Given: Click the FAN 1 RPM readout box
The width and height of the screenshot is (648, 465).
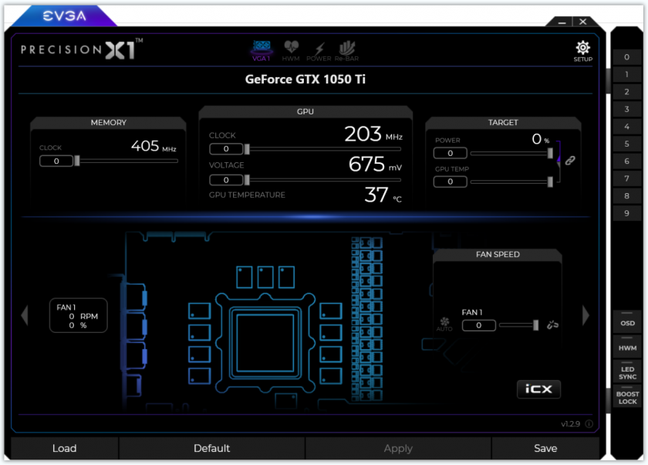Looking at the screenshot, I should 79,316.
